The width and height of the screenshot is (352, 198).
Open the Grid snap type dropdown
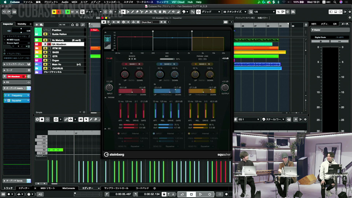point(211,12)
